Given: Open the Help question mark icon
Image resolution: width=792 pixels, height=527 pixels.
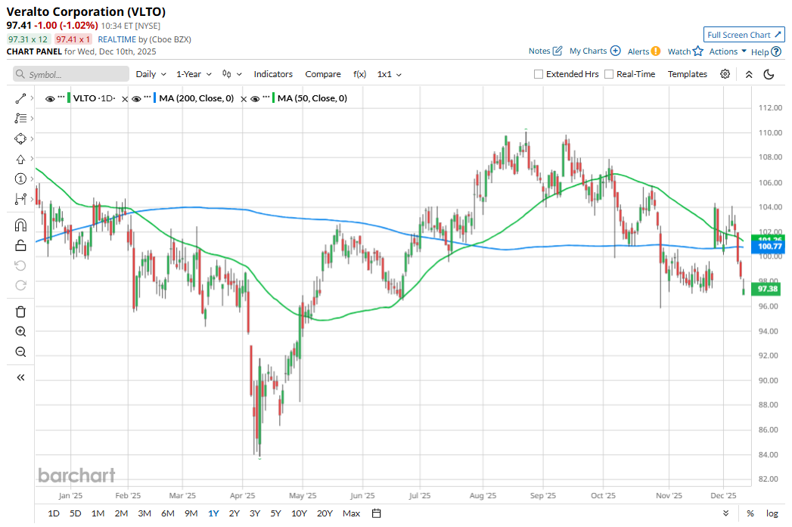Looking at the screenshot, I should point(776,51).
